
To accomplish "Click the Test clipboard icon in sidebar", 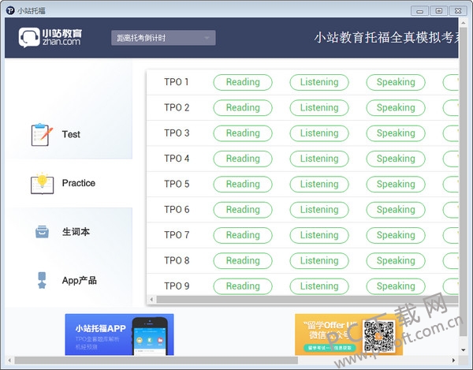I will click(x=42, y=135).
